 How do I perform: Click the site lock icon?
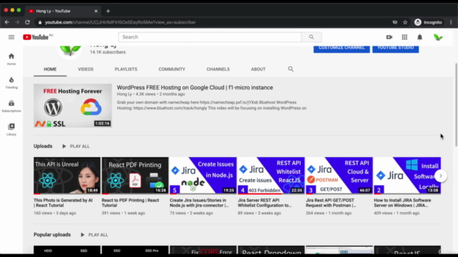(40, 22)
